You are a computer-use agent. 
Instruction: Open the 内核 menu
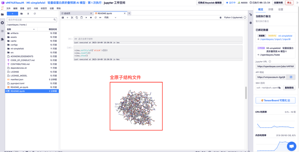tap(36, 8)
